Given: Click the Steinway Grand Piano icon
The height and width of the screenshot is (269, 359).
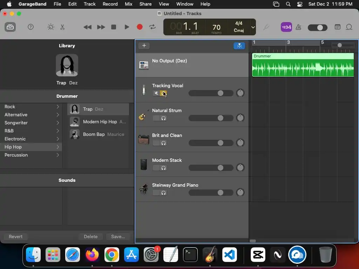Looking at the screenshot, I should 143,189.
